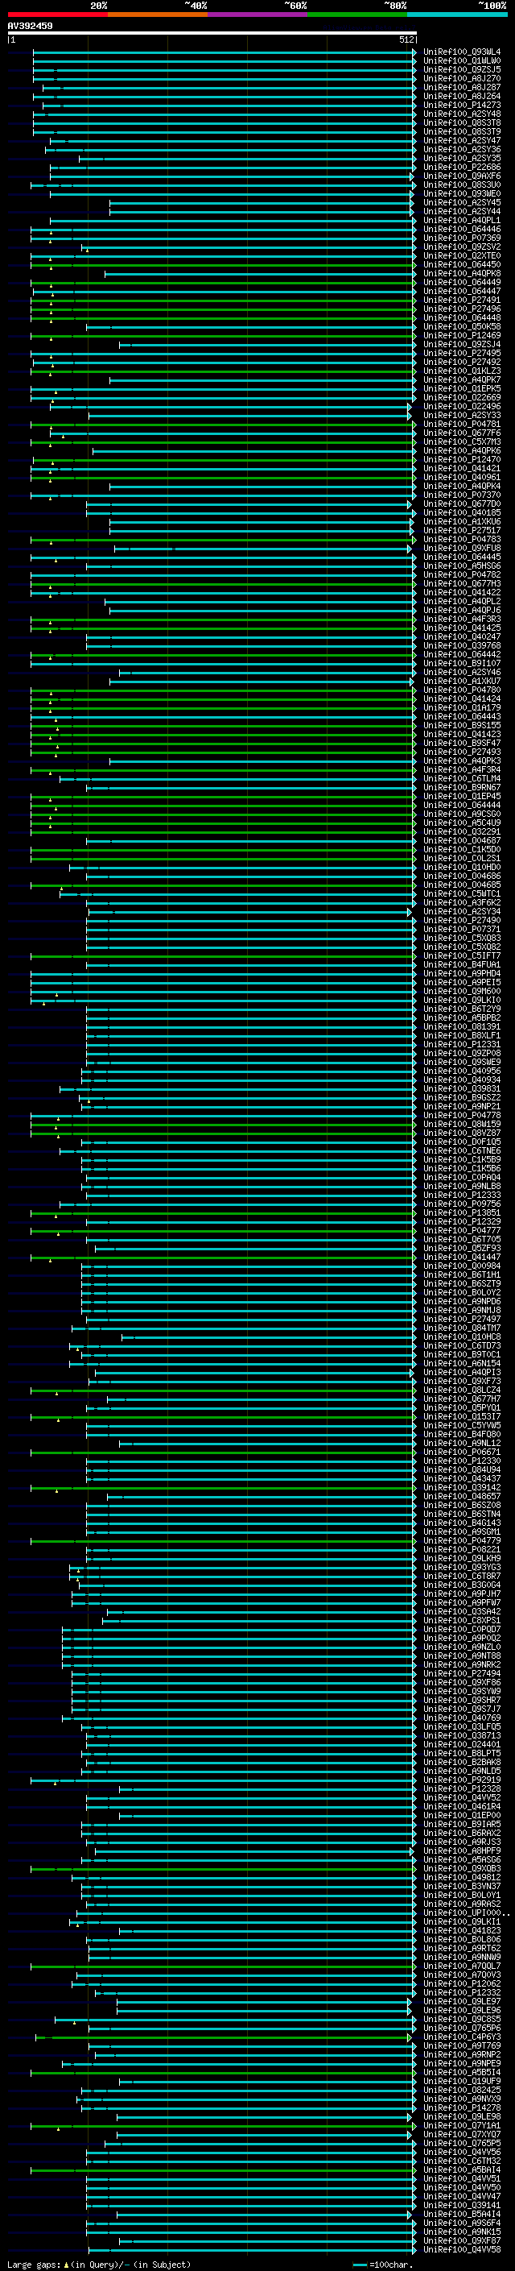Click UniRef100_C5IFT7 label
This screenshot has height=2271, width=515.
pyautogui.click(x=462, y=955)
